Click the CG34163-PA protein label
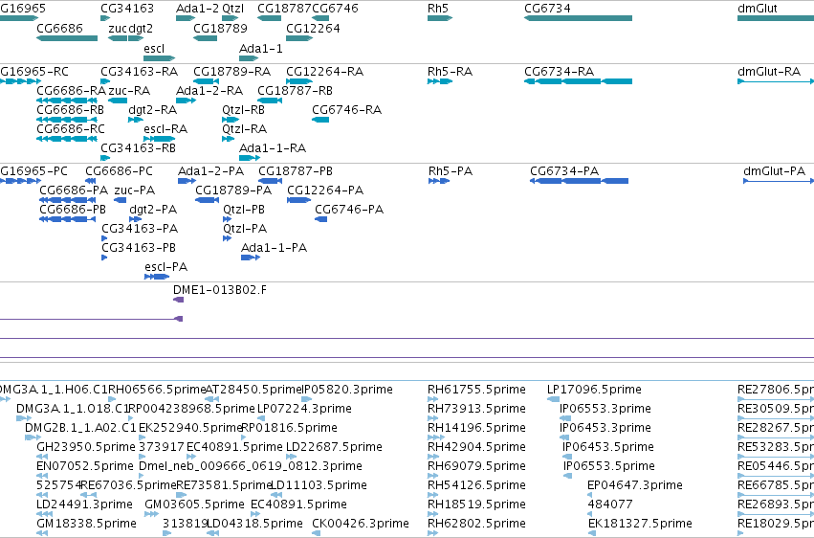The width and height of the screenshot is (814, 538). [x=140, y=229]
